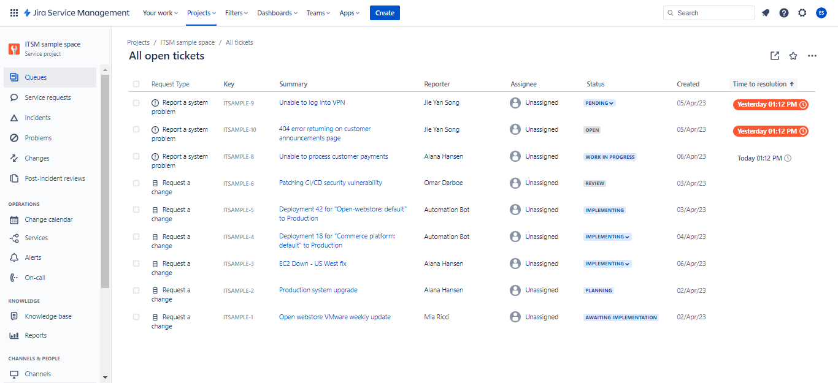Click the Queues sidebar icon
This screenshot has width=838, height=383.
(14, 77)
